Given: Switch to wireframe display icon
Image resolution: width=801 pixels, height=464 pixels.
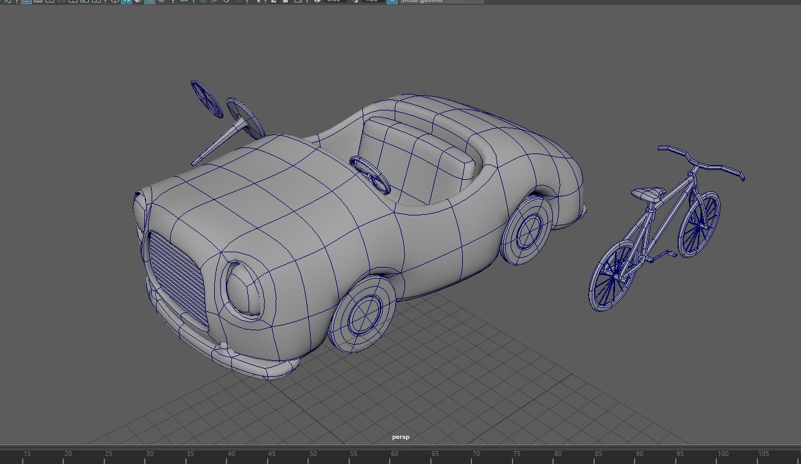Looking at the screenshot, I should click(x=115, y=1).
